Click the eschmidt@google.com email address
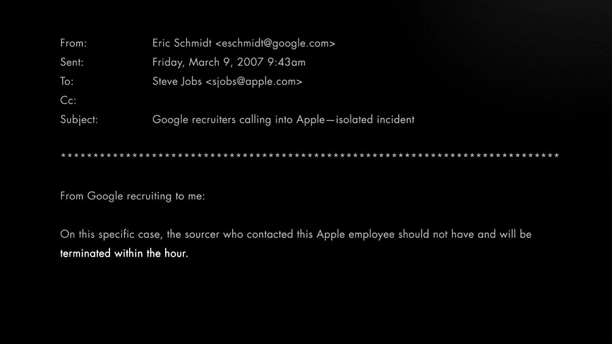Image resolution: width=612 pixels, height=344 pixels. pyautogui.click(x=275, y=44)
